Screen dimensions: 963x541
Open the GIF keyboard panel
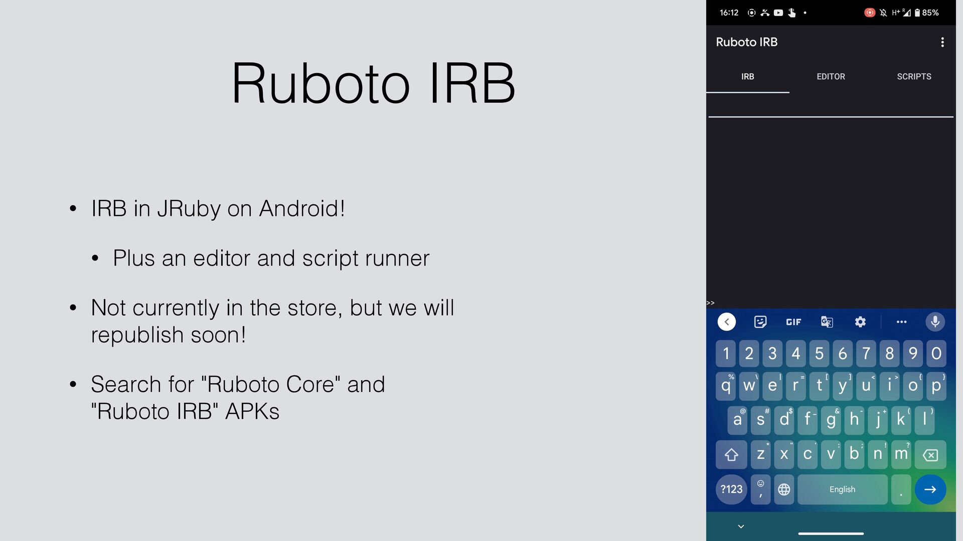point(793,322)
